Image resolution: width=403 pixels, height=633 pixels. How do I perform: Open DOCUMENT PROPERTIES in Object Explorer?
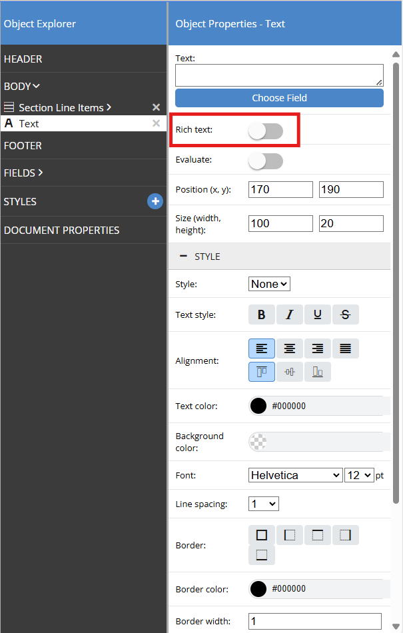(x=62, y=230)
